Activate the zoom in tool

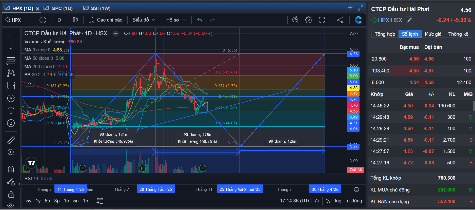pyautogui.click(x=11, y=152)
